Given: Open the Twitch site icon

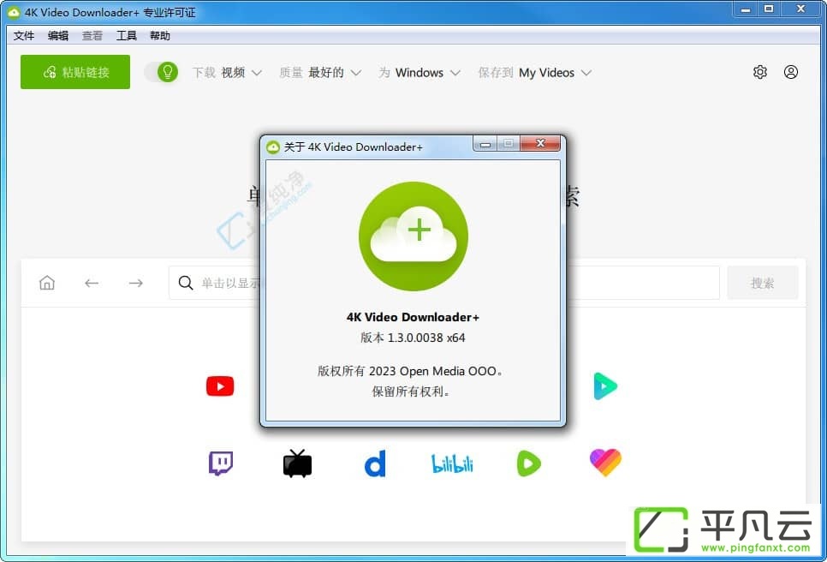Looking at the screenshot, I should click(x=221, y=463).
